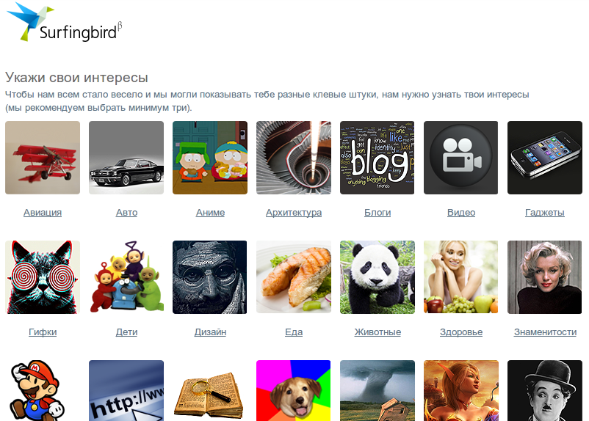This screenshot has width=589, height=421.
Task: Click the Авиация link
Action: (x=43, y=213)
